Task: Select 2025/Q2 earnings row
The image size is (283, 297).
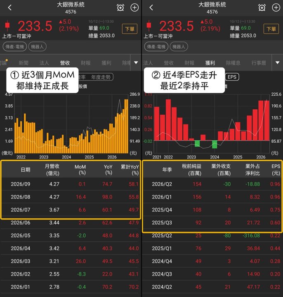Action: 212,236
